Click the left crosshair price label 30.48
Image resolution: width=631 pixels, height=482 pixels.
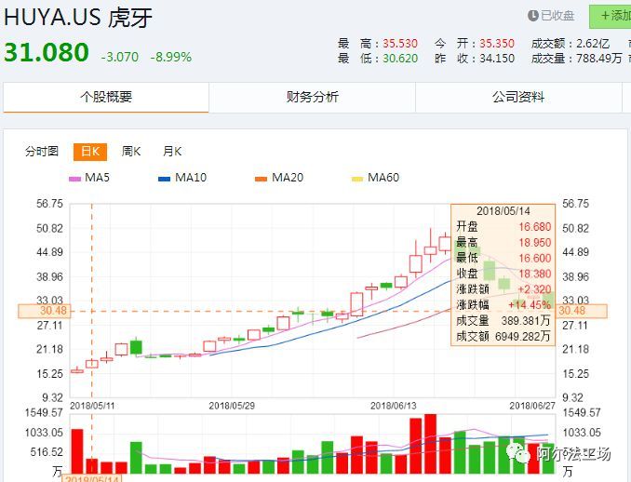[45, 311]
